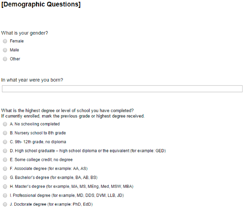Select the Female gender radio button
The image size is (244, 208).
point(5,41)
